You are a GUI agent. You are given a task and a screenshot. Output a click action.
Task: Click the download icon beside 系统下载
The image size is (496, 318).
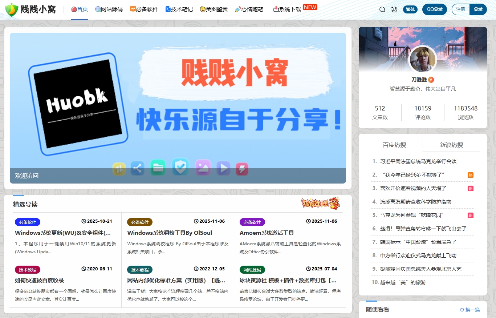tap(275, 9)
